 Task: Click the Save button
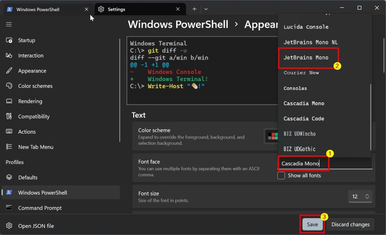(x=312, y=224)
